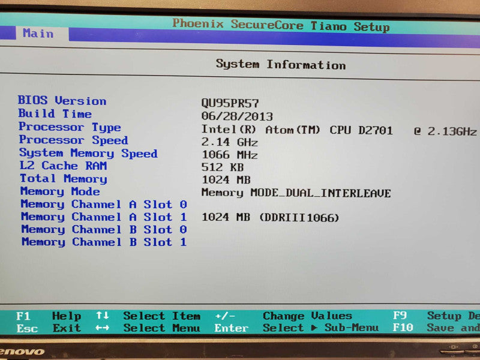The height and width of the screenshot is (360, 480).
Task: Click the F9 key hint
Action: pos(400,316)
